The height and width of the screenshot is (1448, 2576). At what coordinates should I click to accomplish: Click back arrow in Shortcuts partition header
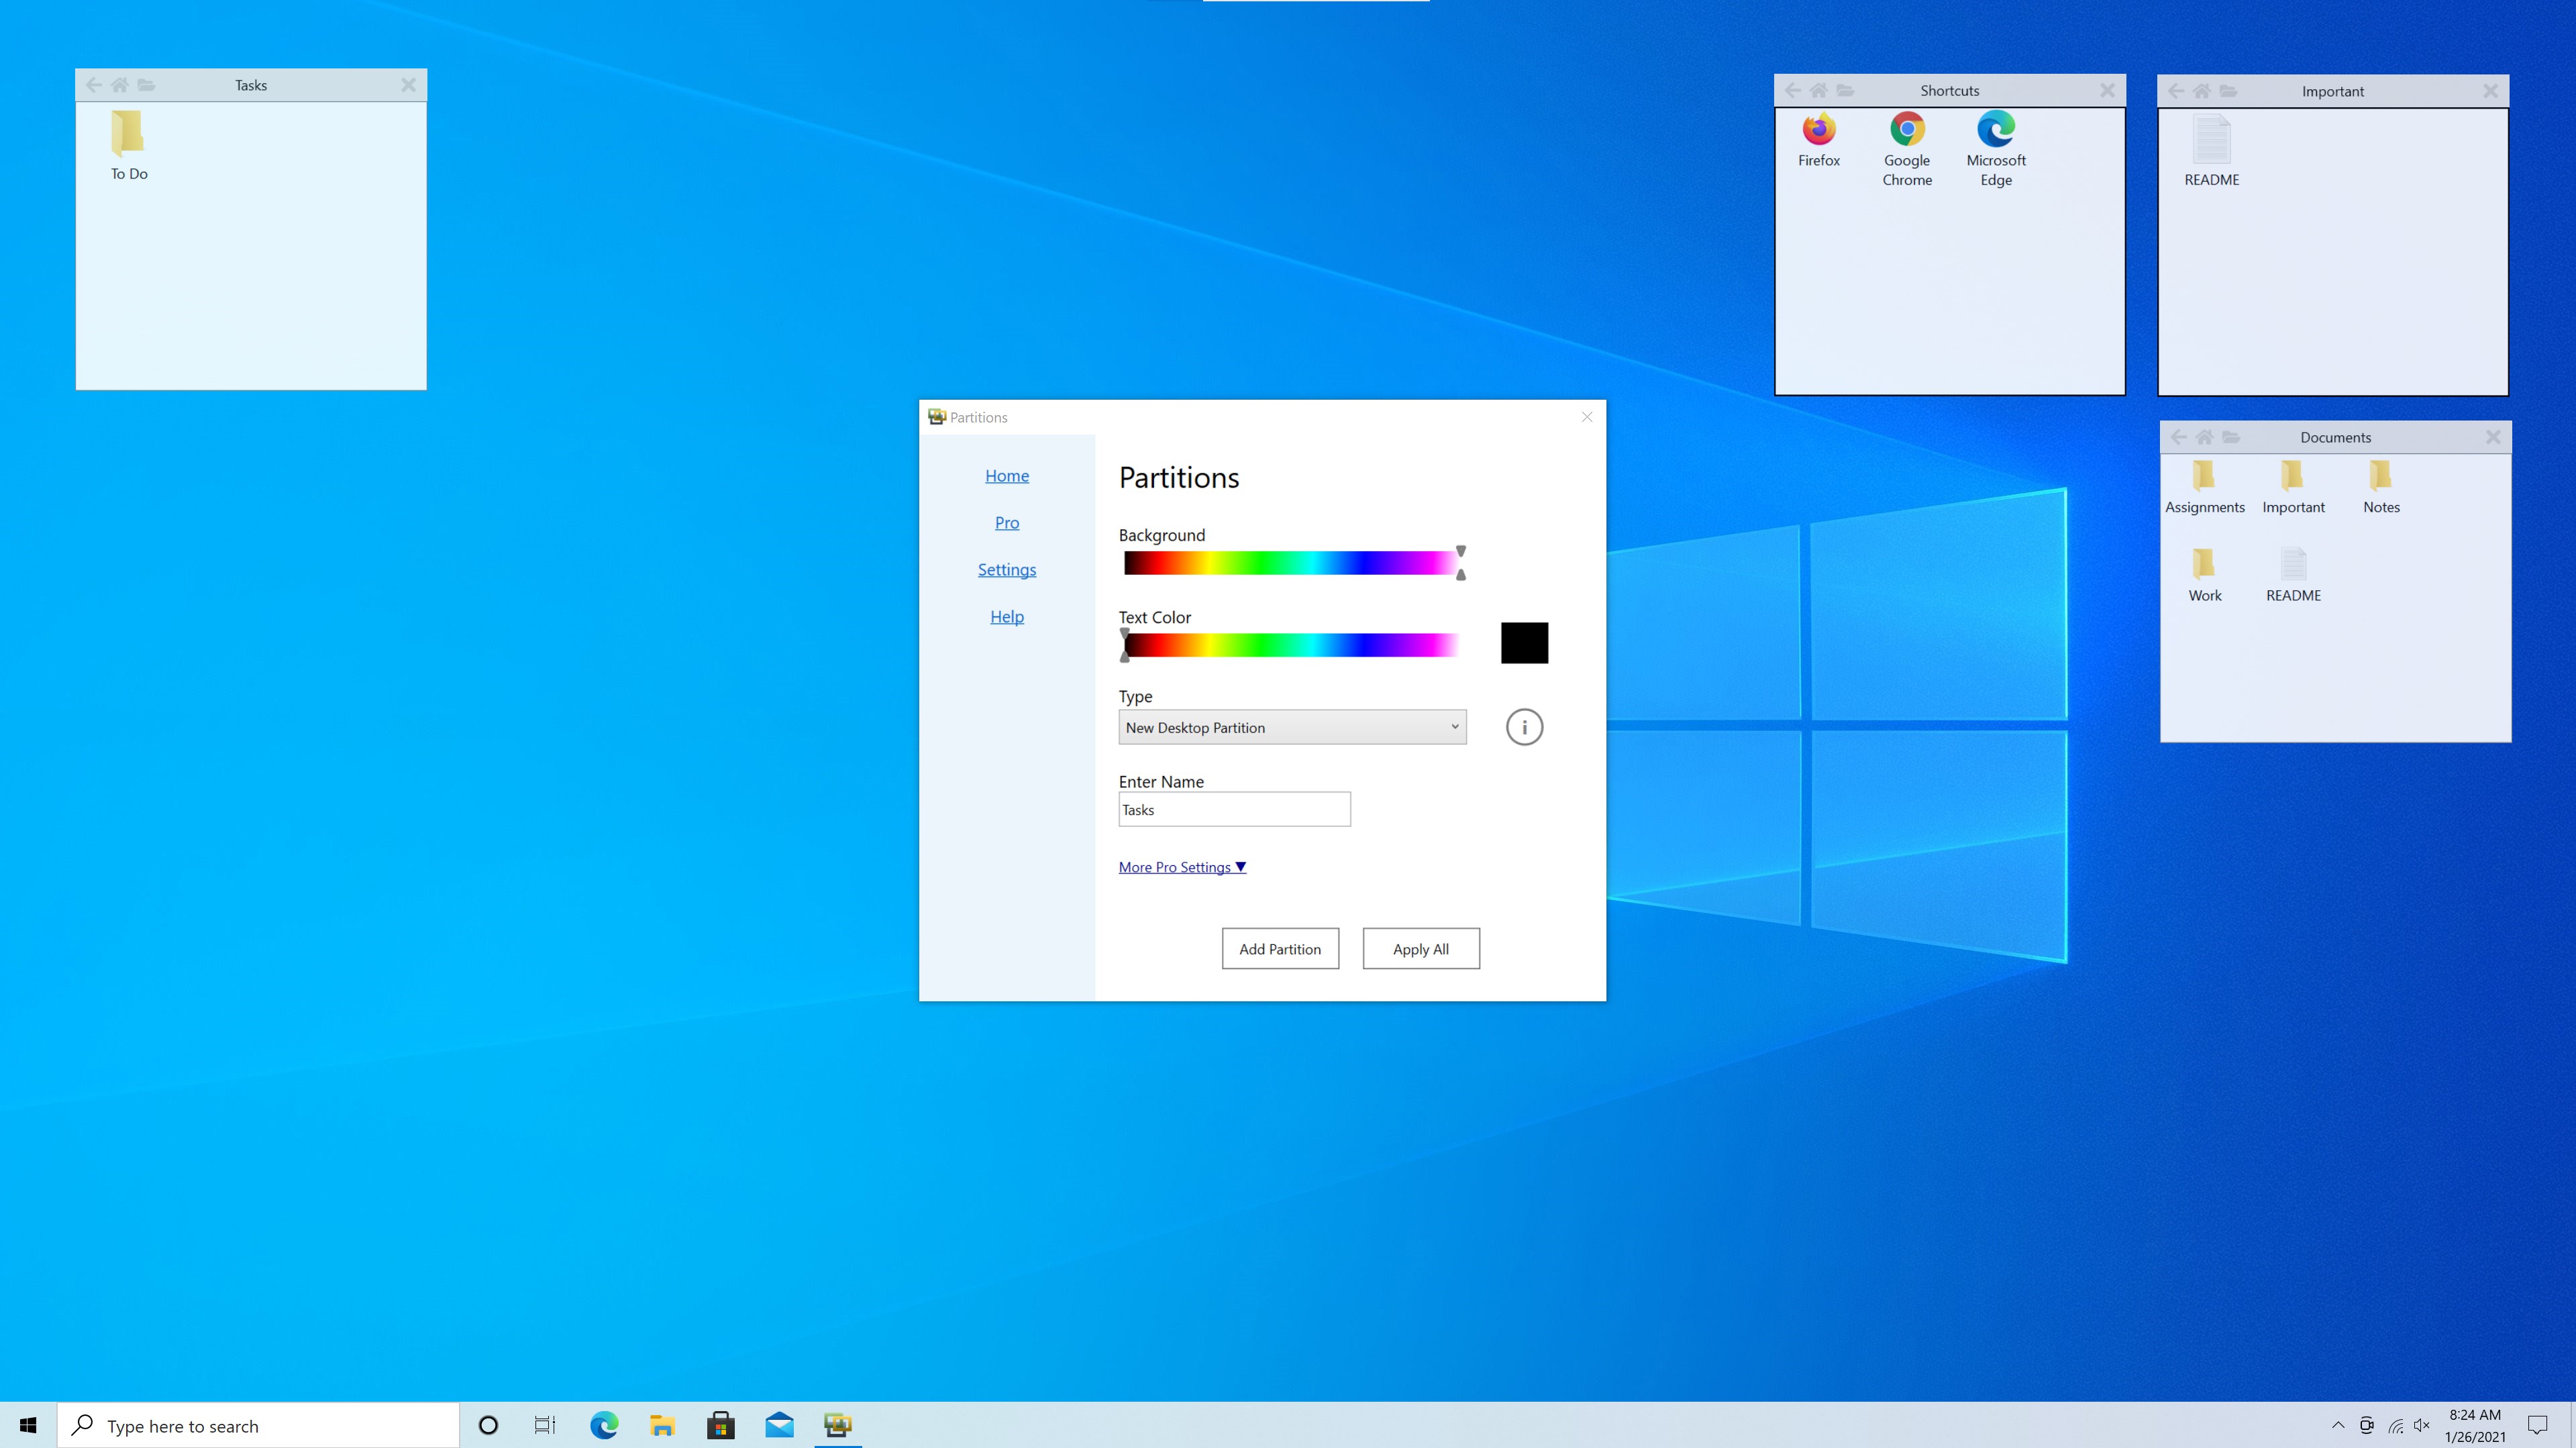[1793, 90]
